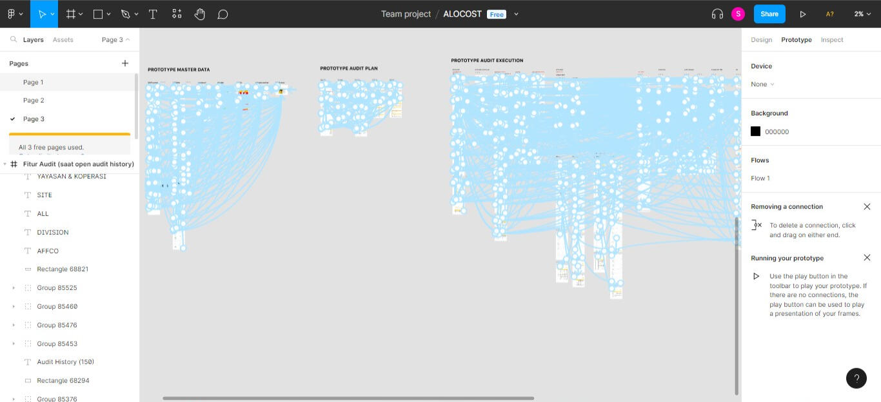Image resolution: width=881 pixels, height=402 pixels.
Task: Open the Resources tool
Action: pos(177,14)
